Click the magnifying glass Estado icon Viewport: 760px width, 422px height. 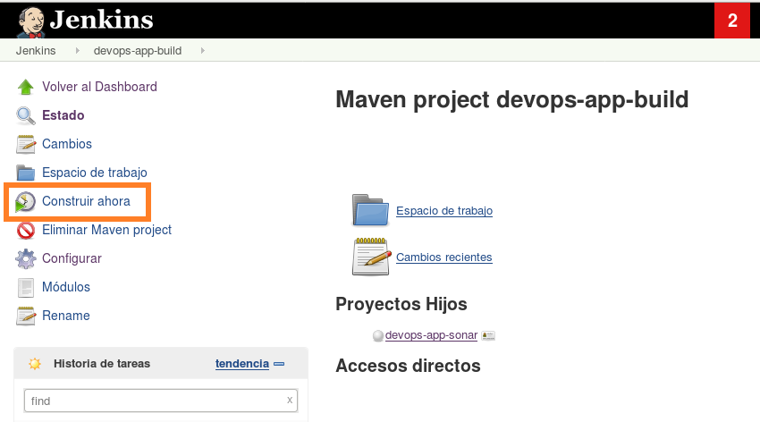click(x=25, y=116)
